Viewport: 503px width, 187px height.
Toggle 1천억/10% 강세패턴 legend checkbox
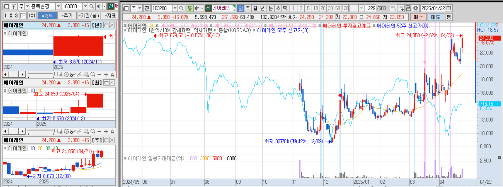click(125, 30)
